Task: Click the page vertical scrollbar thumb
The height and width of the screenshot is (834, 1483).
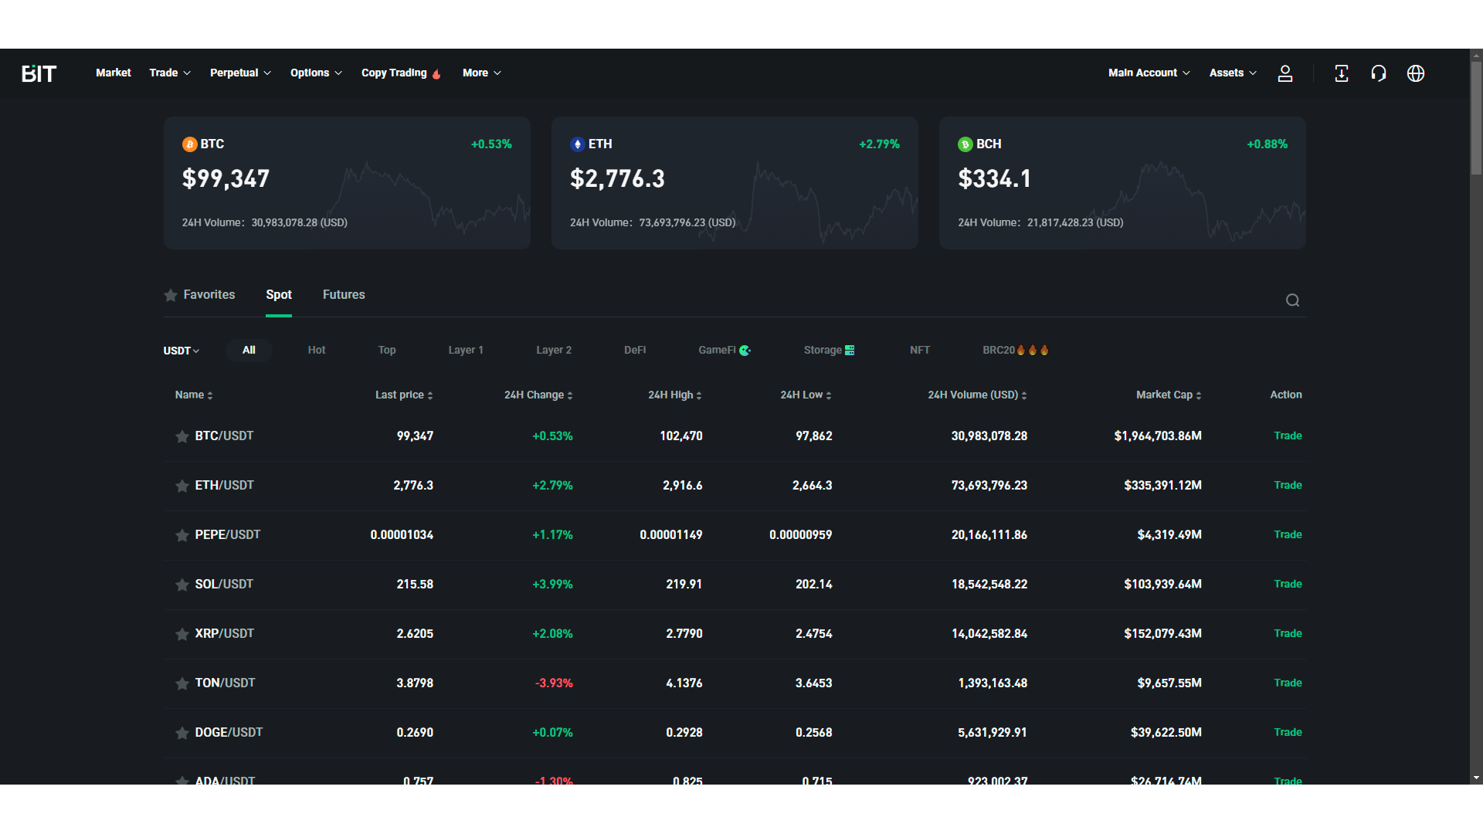Action: coord(1476,117)
